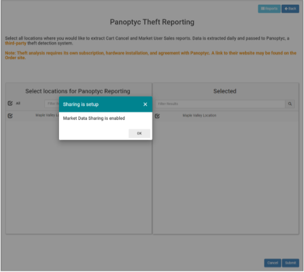Focus the Selected Filter Results field
The image size is (304, 272).
point(220,104)
